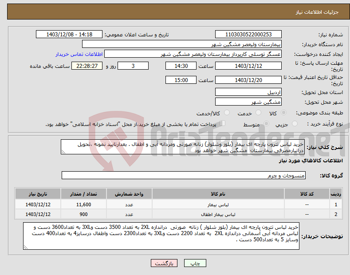350x275 pixels.
Task: Click the شماره نیاز label
Action: coord(330,35)
